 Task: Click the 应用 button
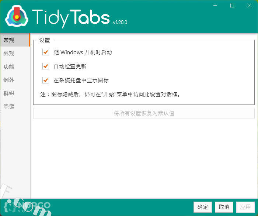[x=245, y=207]
